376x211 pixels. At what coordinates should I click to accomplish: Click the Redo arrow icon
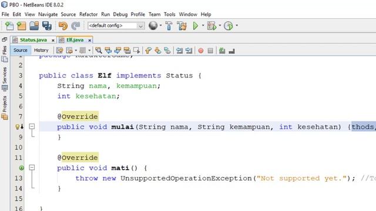76,26
